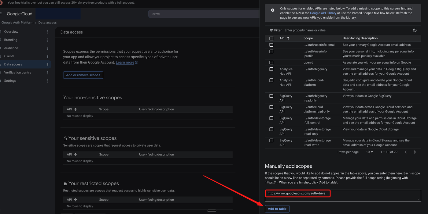Viewport: 428px width, 214px height.
Task: Open three-dot menu beside Overview
Action: point(48,32)
